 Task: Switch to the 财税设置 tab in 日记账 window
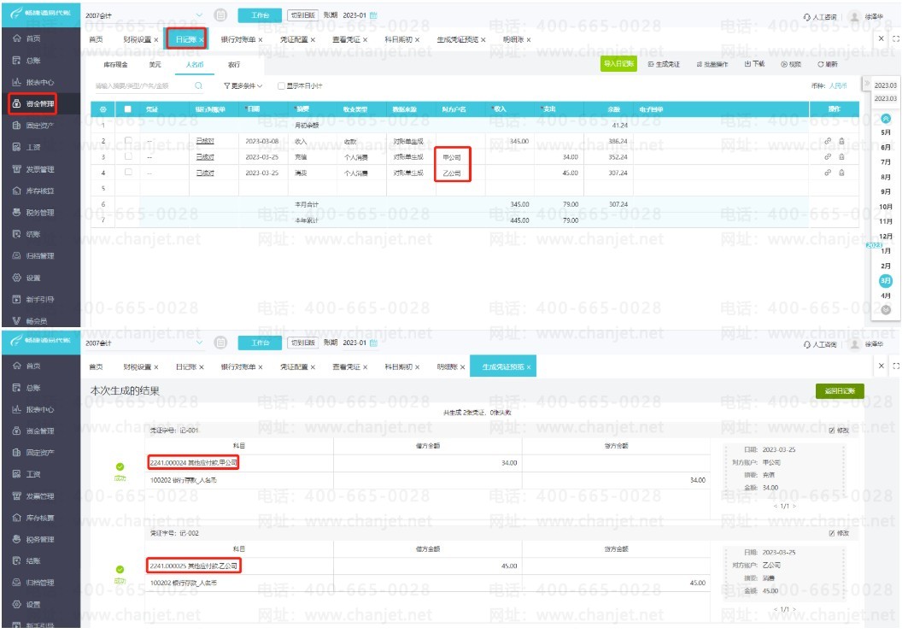click(138, 39)
